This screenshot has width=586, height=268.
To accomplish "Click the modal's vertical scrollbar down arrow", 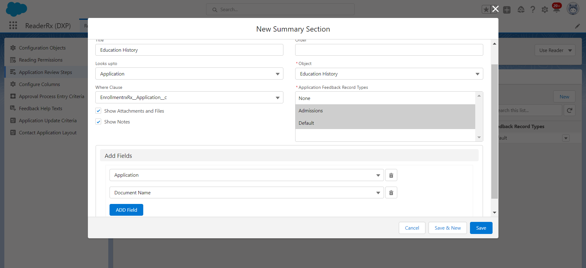I will 494,212.
